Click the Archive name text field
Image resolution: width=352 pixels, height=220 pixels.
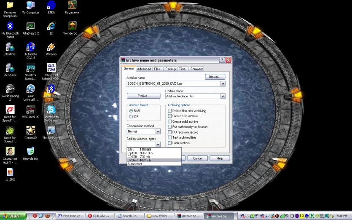click(173, 84)
